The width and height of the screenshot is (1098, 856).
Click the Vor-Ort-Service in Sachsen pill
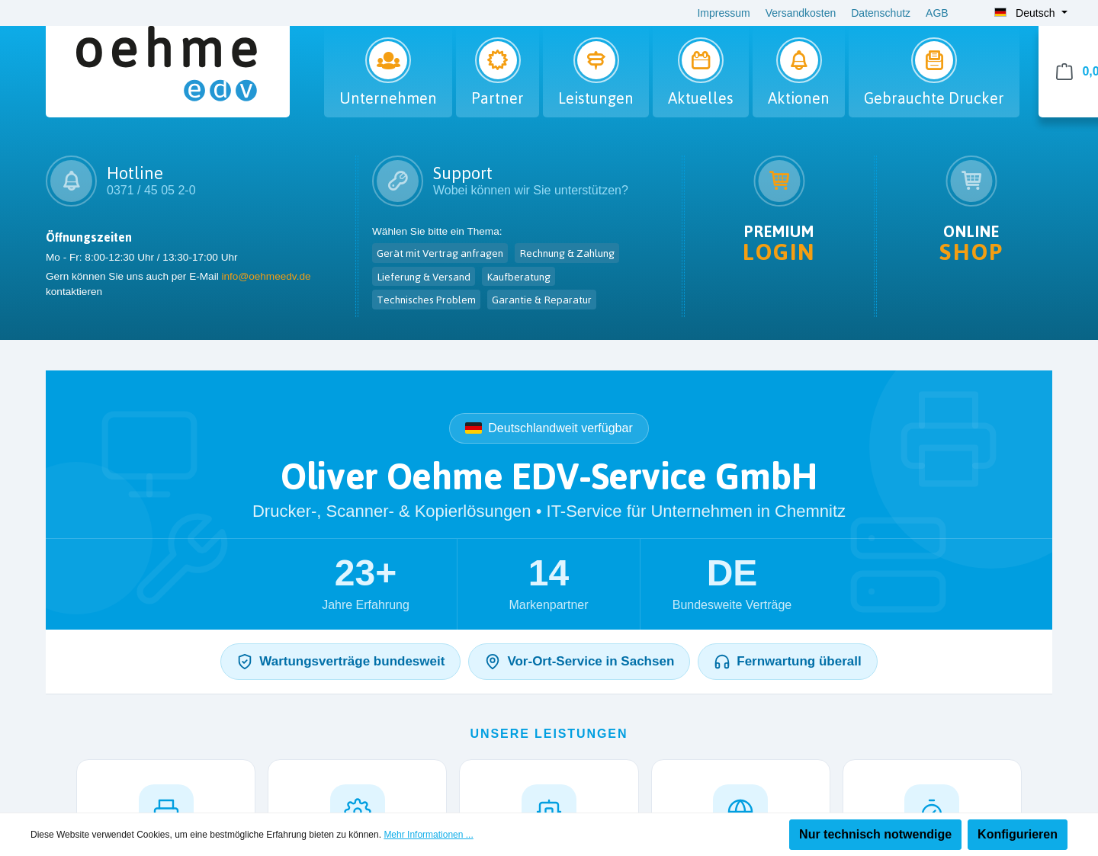pos(579,662)
